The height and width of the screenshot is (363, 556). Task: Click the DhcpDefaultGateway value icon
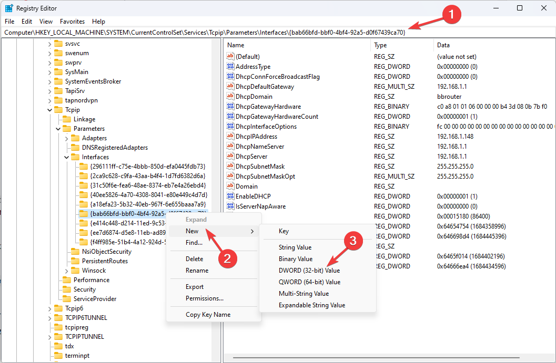pyautogui.click(x=230, y=86)
